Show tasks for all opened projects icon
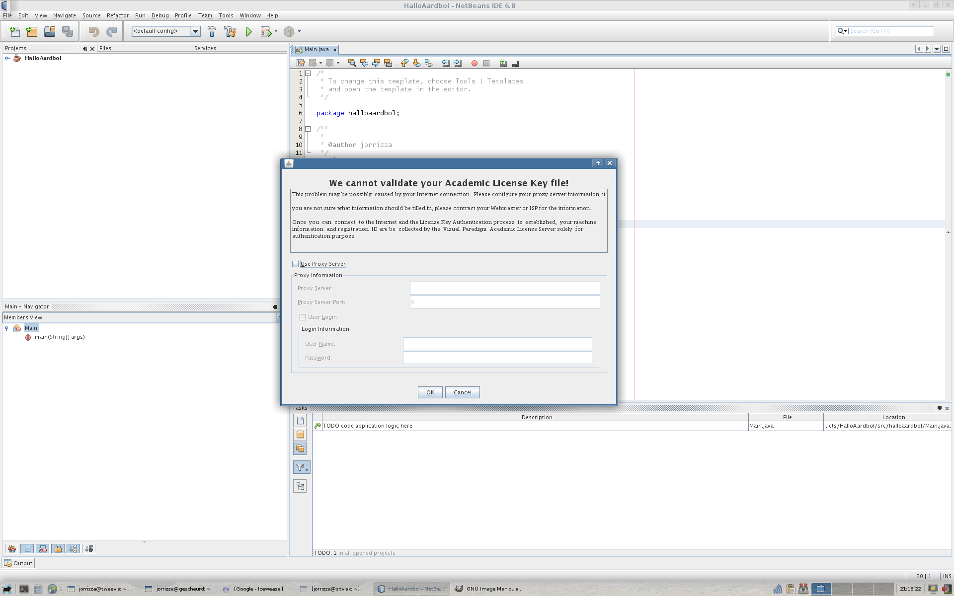 [300, 448]
